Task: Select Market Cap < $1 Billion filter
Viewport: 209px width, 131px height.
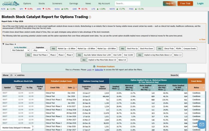Action: click(66, 49)
